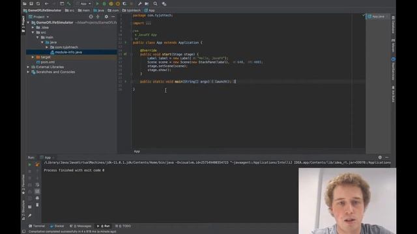
Task: Open the Database tool window
Action: tap(393, 25)
